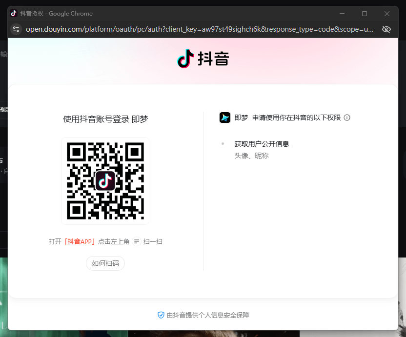Toggle the crossed-eye tracking protection icon

(386, 29)
